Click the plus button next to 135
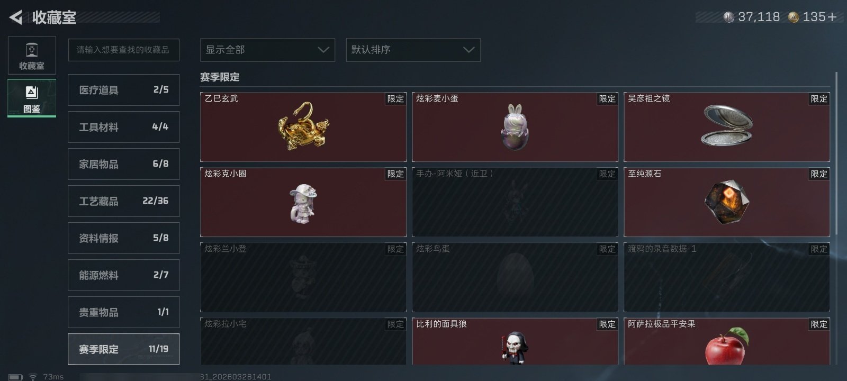Screen dimensions: 847x381 (832, 17)
